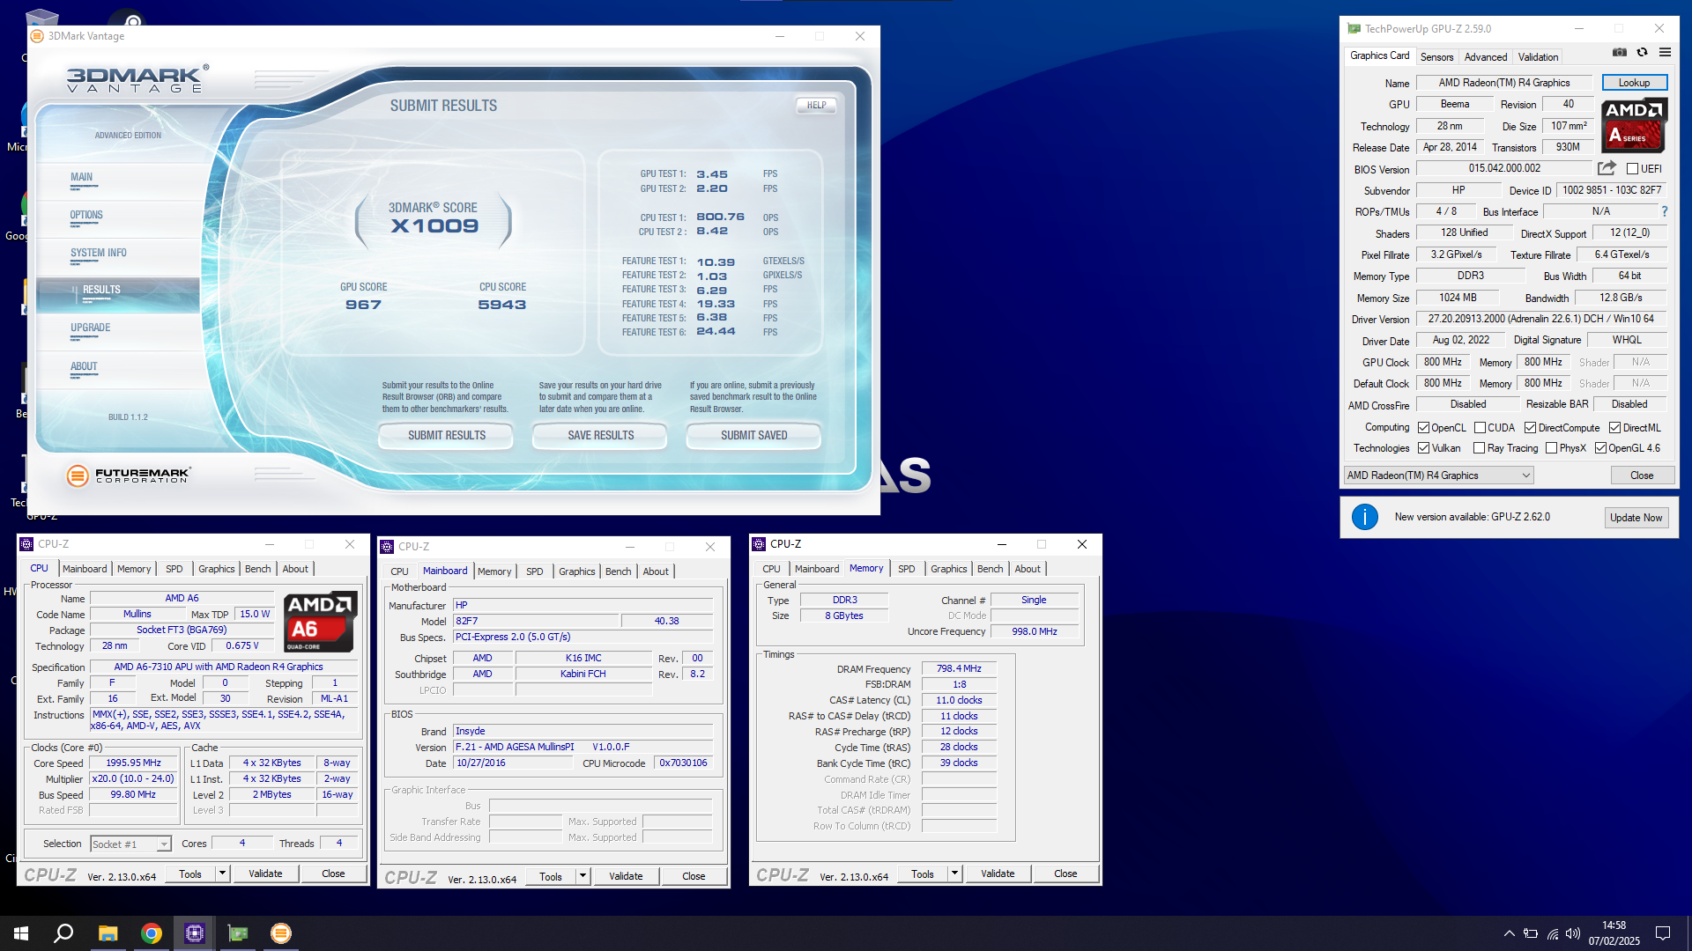Toggle the CUDA checkbox
The image size is (1692, 951).
(x=1480, y=428)
